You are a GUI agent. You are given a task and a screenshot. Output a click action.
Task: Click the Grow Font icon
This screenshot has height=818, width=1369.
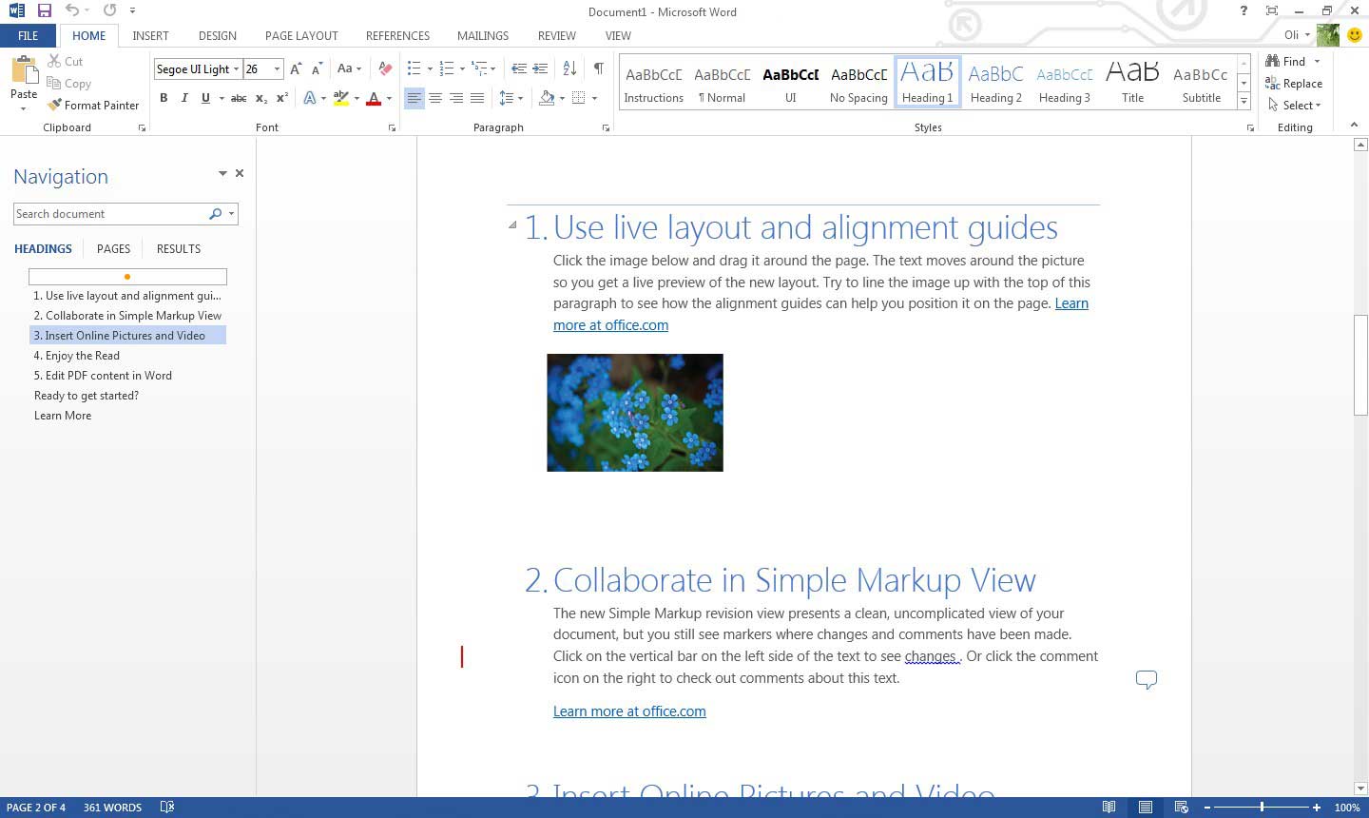tap(296, 68)
